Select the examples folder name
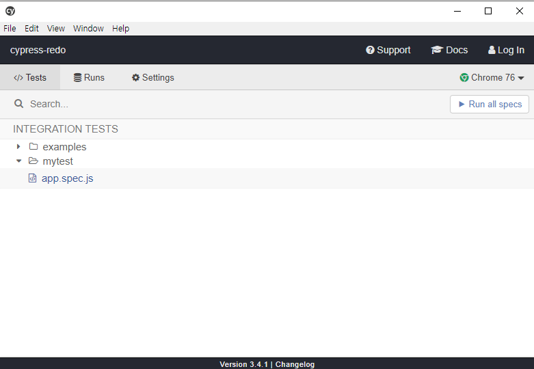Screen dimensions: 534x369 [x=64, y=147]
